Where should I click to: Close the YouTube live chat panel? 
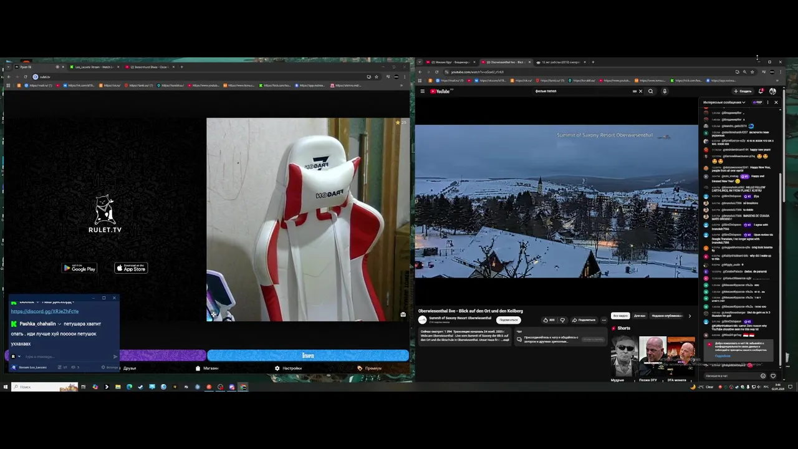(776, 102)
